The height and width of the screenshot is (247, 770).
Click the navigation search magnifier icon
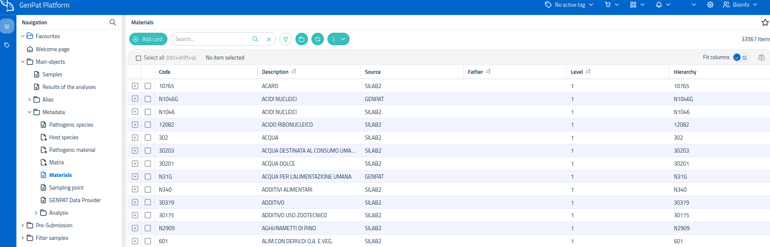(113, 22)
